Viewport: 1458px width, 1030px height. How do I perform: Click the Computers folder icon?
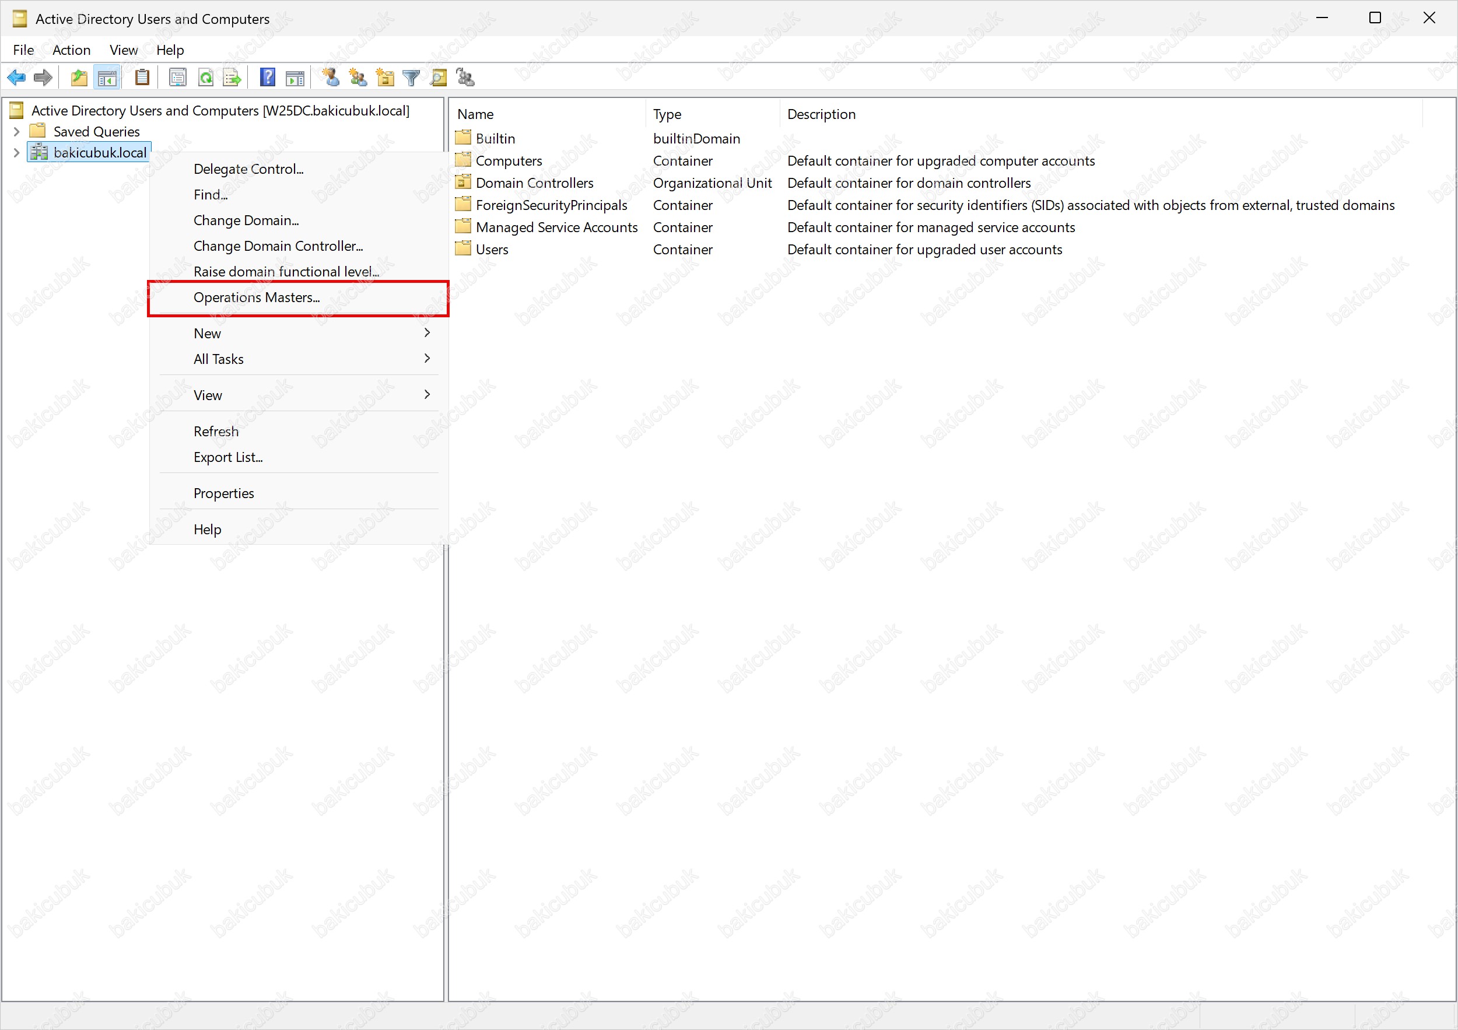464,160
